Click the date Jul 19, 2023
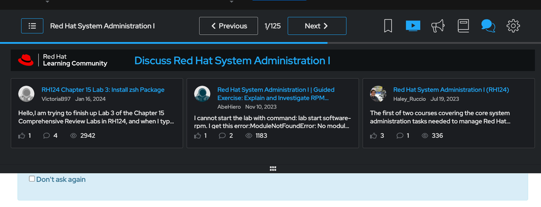Screen dimensions: 541x207 [445, 99]
